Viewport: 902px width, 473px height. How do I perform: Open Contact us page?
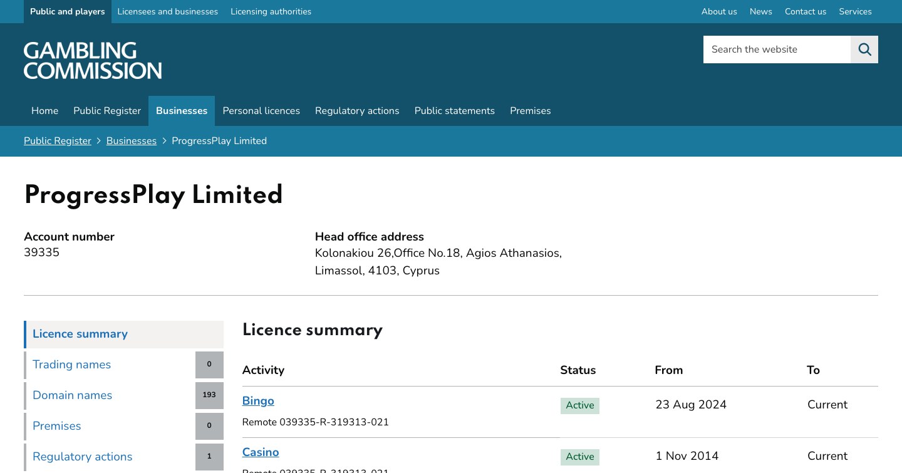click(806, 11)
